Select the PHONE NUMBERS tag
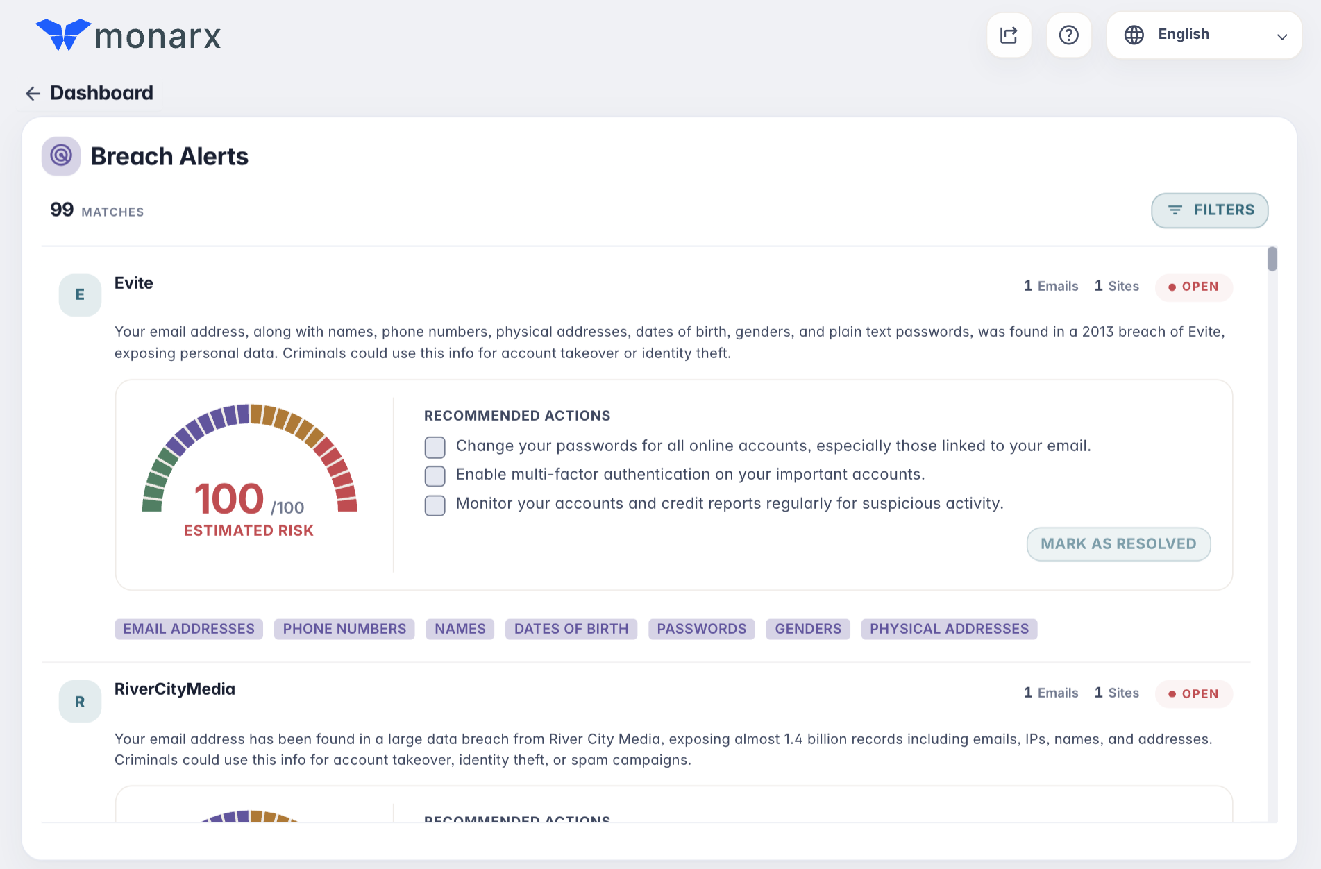This screenshot has height=869, width=1321. coord(344,629)
